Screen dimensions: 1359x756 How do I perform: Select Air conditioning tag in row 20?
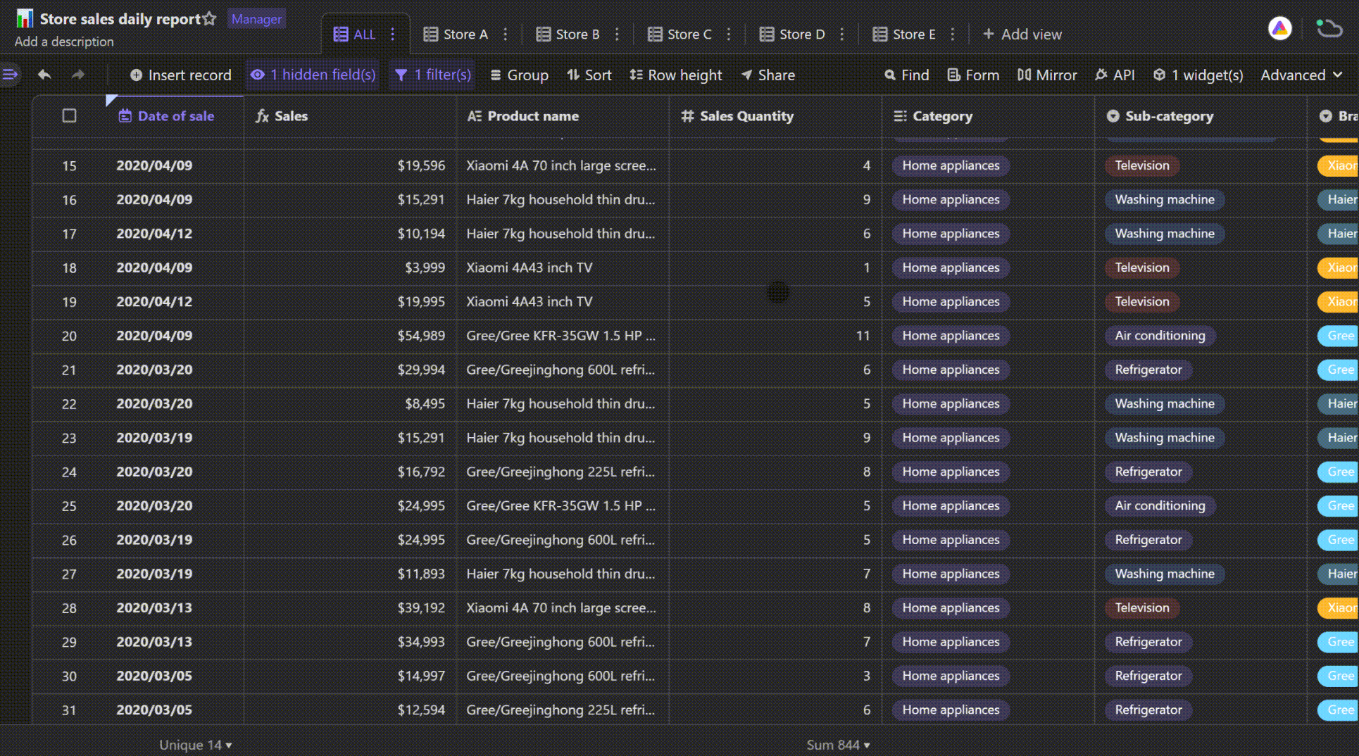(1160, 336)
